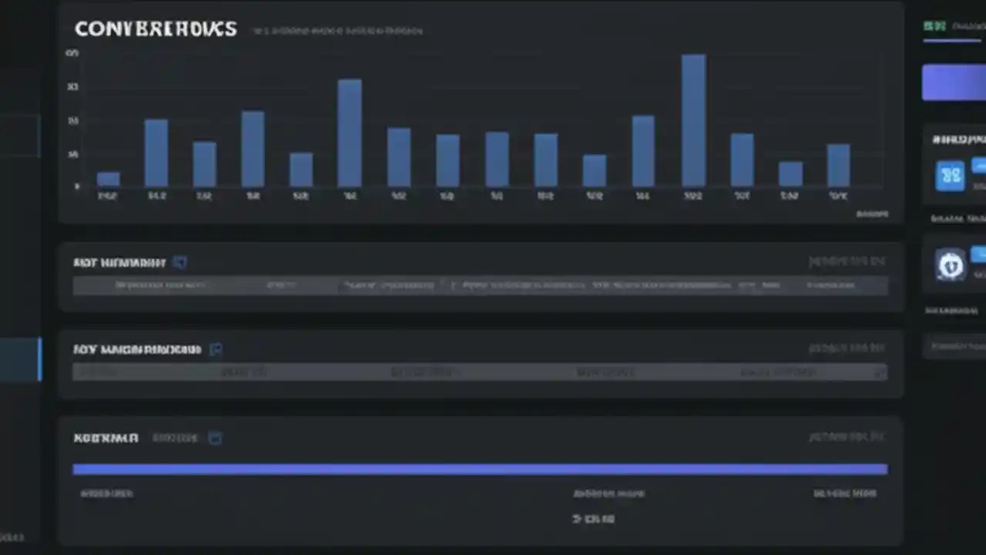Click the icon next to the second section heading
986x555 pixels.
[x=216, y=349]
